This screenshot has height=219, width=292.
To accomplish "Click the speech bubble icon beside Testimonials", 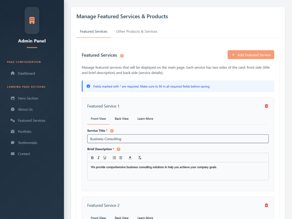I will click(13, 143).
